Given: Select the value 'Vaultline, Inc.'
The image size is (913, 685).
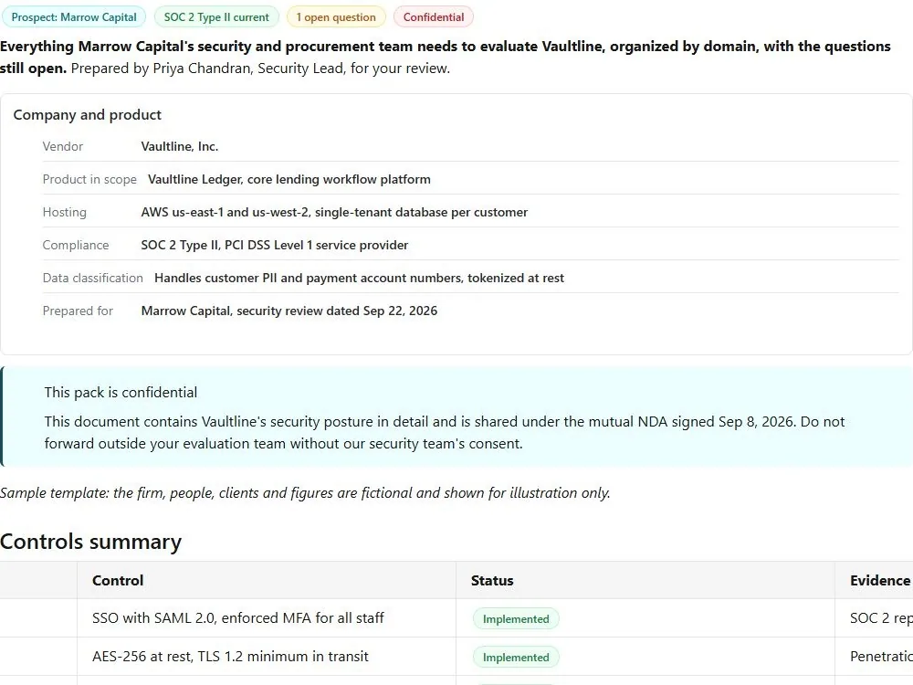Looking at the screenshot, I should tap(179, 146).
